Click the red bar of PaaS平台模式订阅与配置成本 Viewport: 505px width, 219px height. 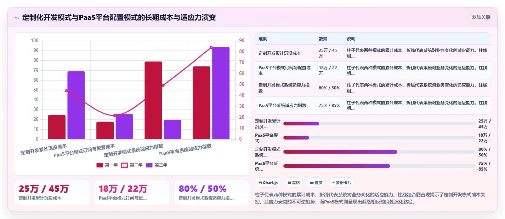click(x=105, y=131)
